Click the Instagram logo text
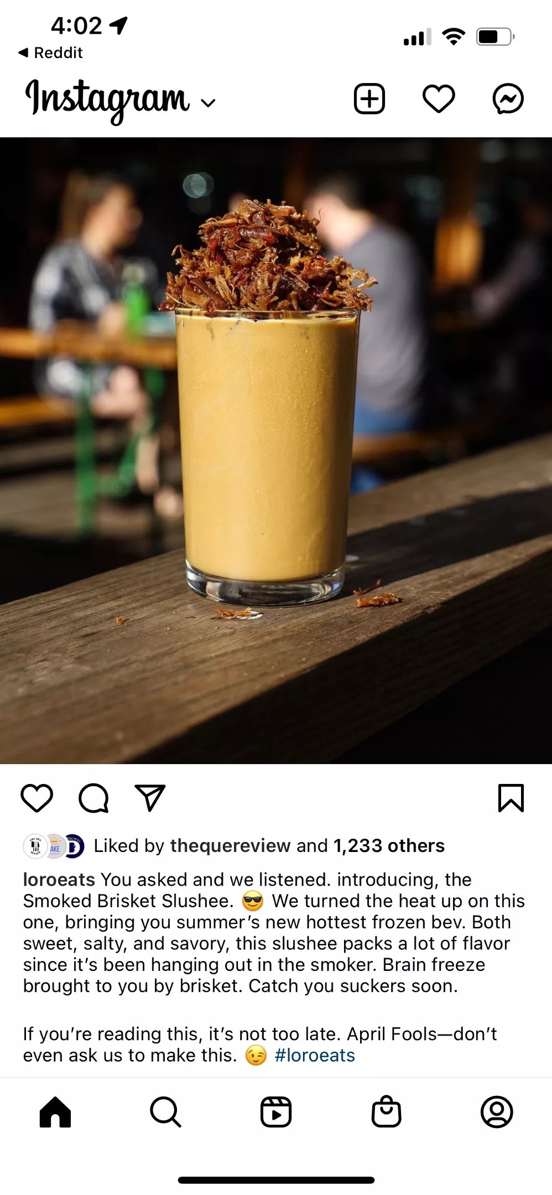This screenshot has height=1195, width=552. point(107,100)
